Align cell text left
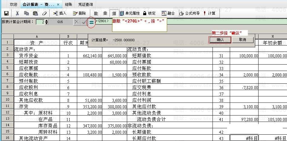This screenshot has height=141, width=287. click(96, 13)
